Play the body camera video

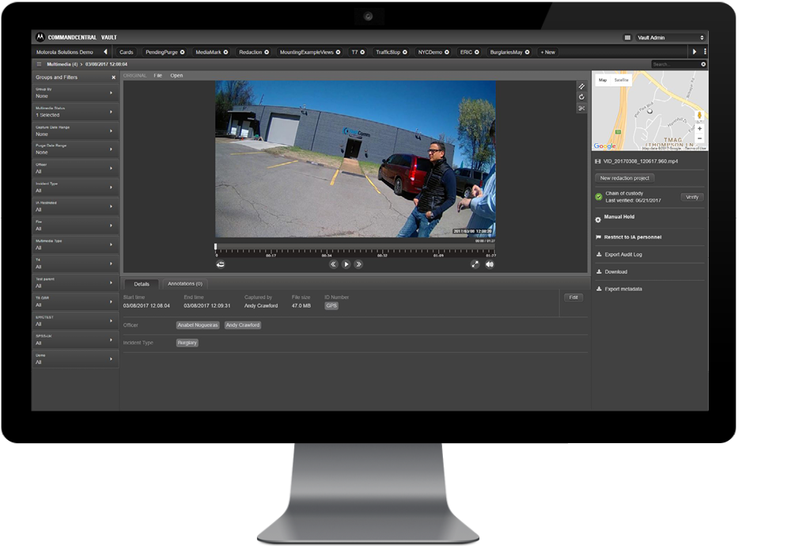(346, 264)
